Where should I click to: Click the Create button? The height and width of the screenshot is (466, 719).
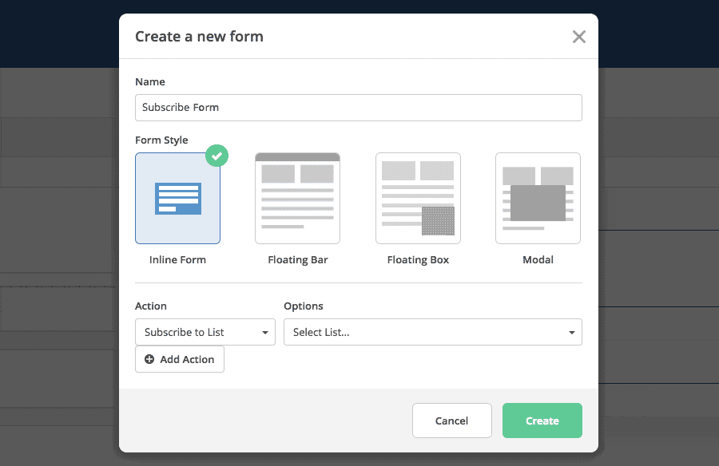point(542,421)
